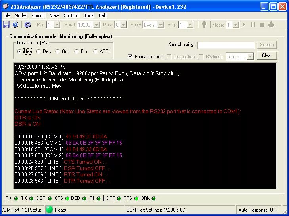Open the Modes menu
This screenshot has height=216, width=289.
[21, 15]
